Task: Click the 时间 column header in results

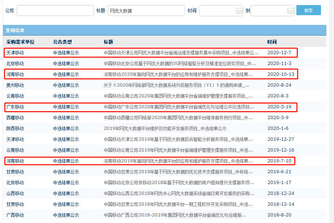Action: 272,42
